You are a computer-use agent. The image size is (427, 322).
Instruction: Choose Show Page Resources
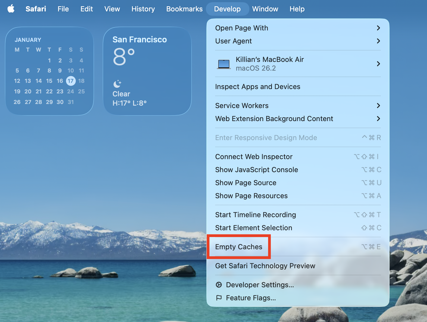pos(298,196)
